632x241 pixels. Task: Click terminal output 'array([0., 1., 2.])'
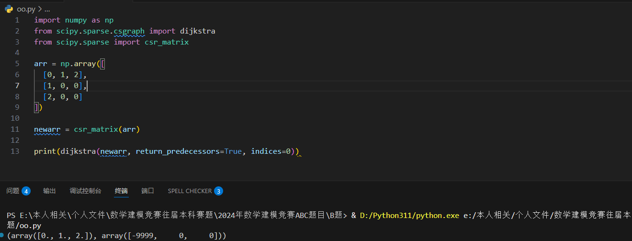pyautogui.click(x=52, y=235)
